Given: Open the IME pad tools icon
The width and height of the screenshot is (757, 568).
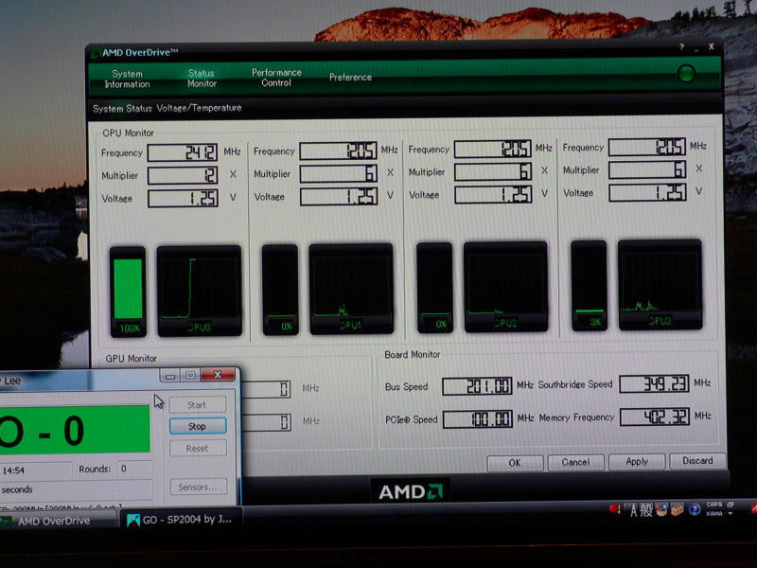Looking at the screenshot, I should tap(661, 509).
